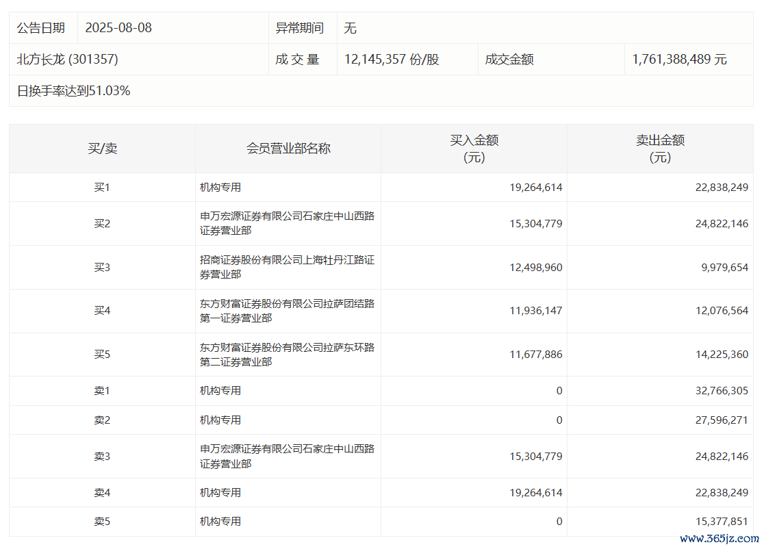
Task: Click 东方财富证券拉萨团结路第一 branch name
Action: [x=287, y=311]
